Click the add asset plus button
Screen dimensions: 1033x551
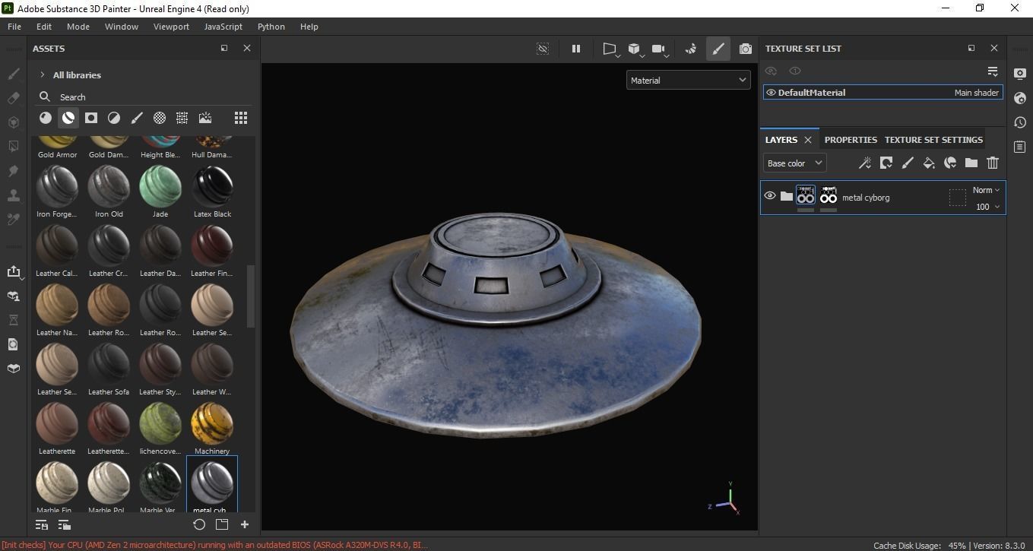pos(245,524)
